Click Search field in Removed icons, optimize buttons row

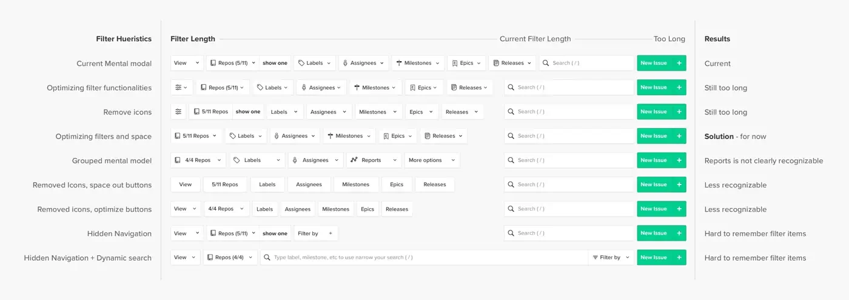click(x=569, y=209)
